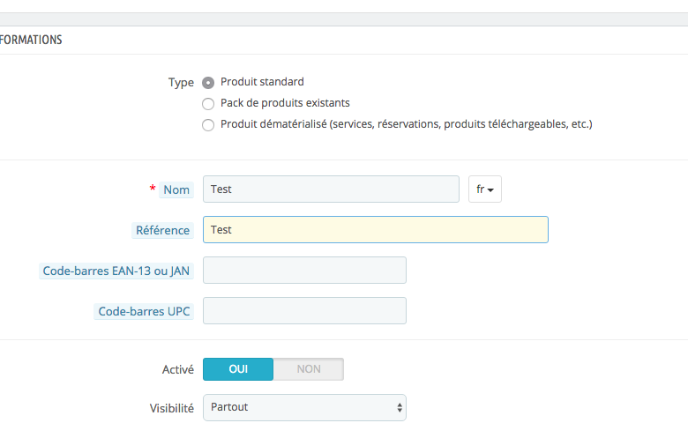Click the "Type" label text

(x=181, y=83)
